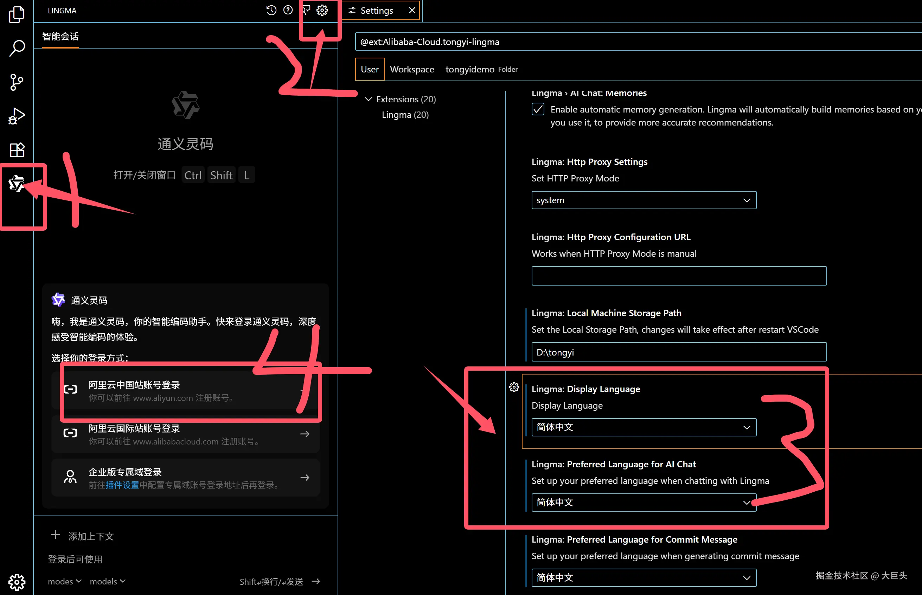
Task: Click the Lingma help question-mark icon
Action: click(288, 11)
